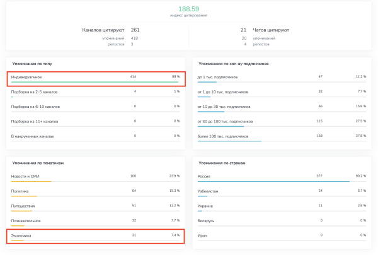This screenshot has width=378, height=255.
Task: Open the Узбекистан country row
Action: tap(281, 191)
